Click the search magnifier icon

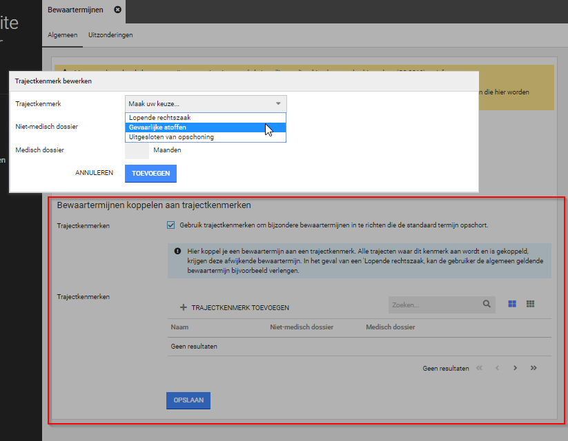tap(487, 304)
